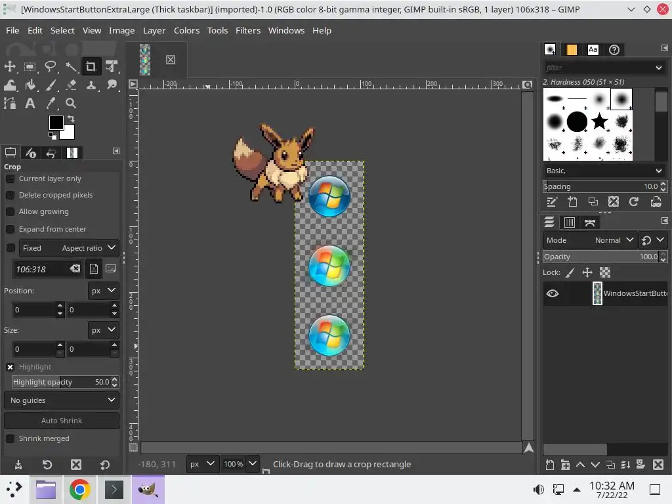Reset Tool Options to default values

104,465
